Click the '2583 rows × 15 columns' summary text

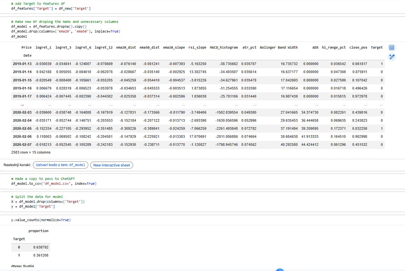tap(31, 152)
